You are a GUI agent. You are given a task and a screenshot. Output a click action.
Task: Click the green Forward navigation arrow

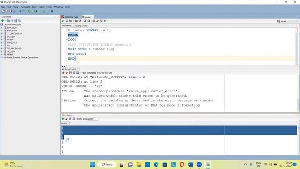[x=36, y=11]
